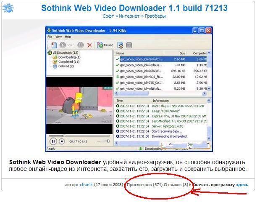Click the last gray toolbar icon
The width and height of the screenshot is (273, 205).
click(x=129, y=45)
